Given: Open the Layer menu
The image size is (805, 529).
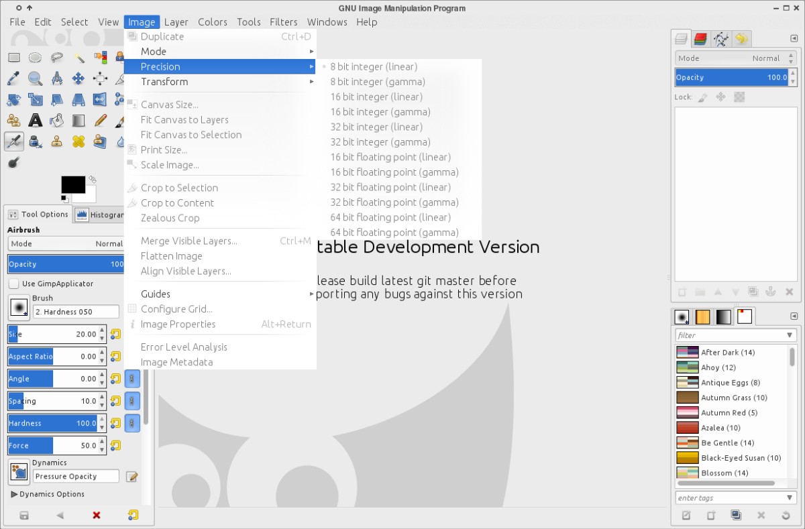Looking at the screenshot, I should [x=176, y=21].
